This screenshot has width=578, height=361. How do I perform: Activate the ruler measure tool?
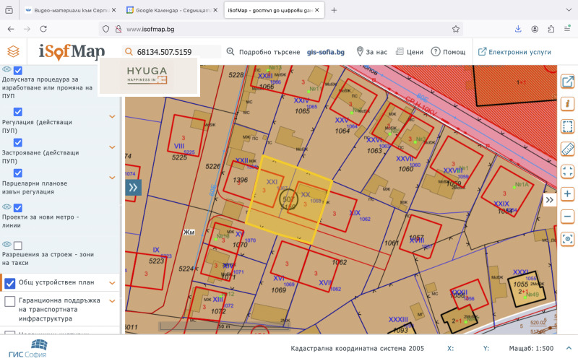[x=568, y=149]
